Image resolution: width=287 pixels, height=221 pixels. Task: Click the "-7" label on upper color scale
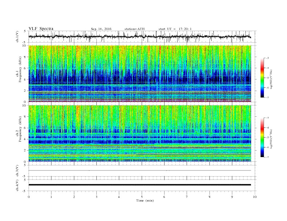(x=267, y=97)
